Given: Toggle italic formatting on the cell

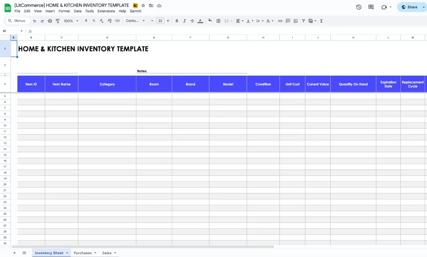Looking at the screenshot, I should [184, 20].
